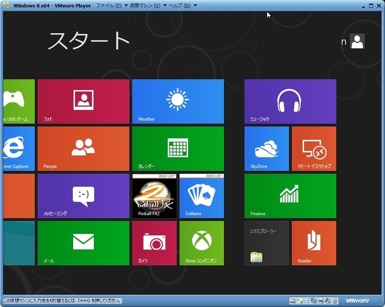Expand the ヘルプ menu dropdown arrow
This screenshot has width=385, height=307.
point(195,5)
